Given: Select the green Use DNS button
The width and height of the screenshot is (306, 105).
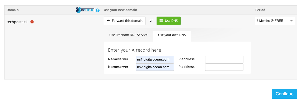Looking at the screenshot, I should pyautogui.click(x=168, y=21).
